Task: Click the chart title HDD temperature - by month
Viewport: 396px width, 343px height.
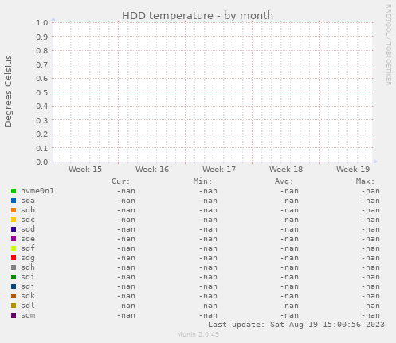Action: [x=198, y=16]
